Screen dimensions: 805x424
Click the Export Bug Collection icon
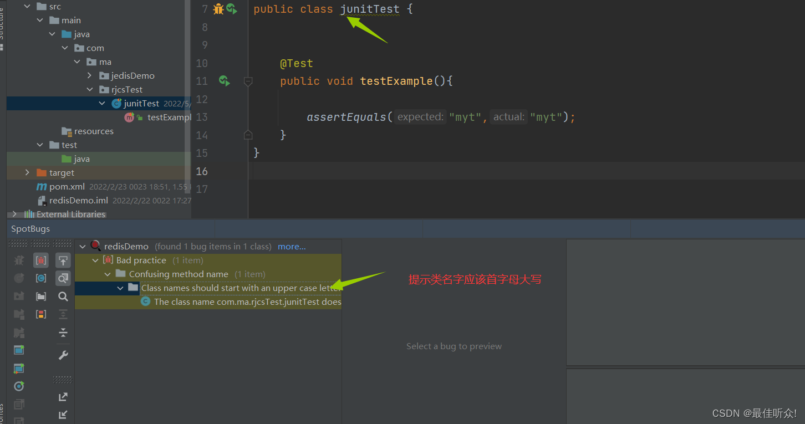tap(63, 396)
